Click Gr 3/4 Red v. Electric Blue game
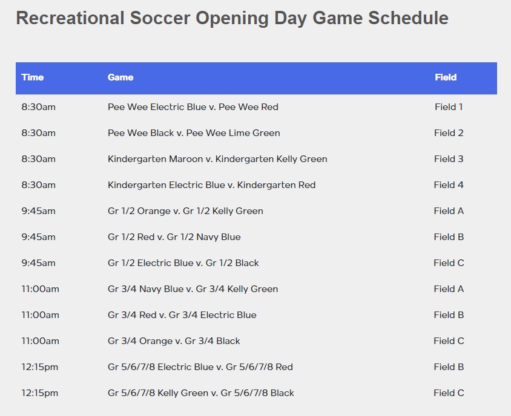This screenshot has height=416, width=511. pos(182,316)
